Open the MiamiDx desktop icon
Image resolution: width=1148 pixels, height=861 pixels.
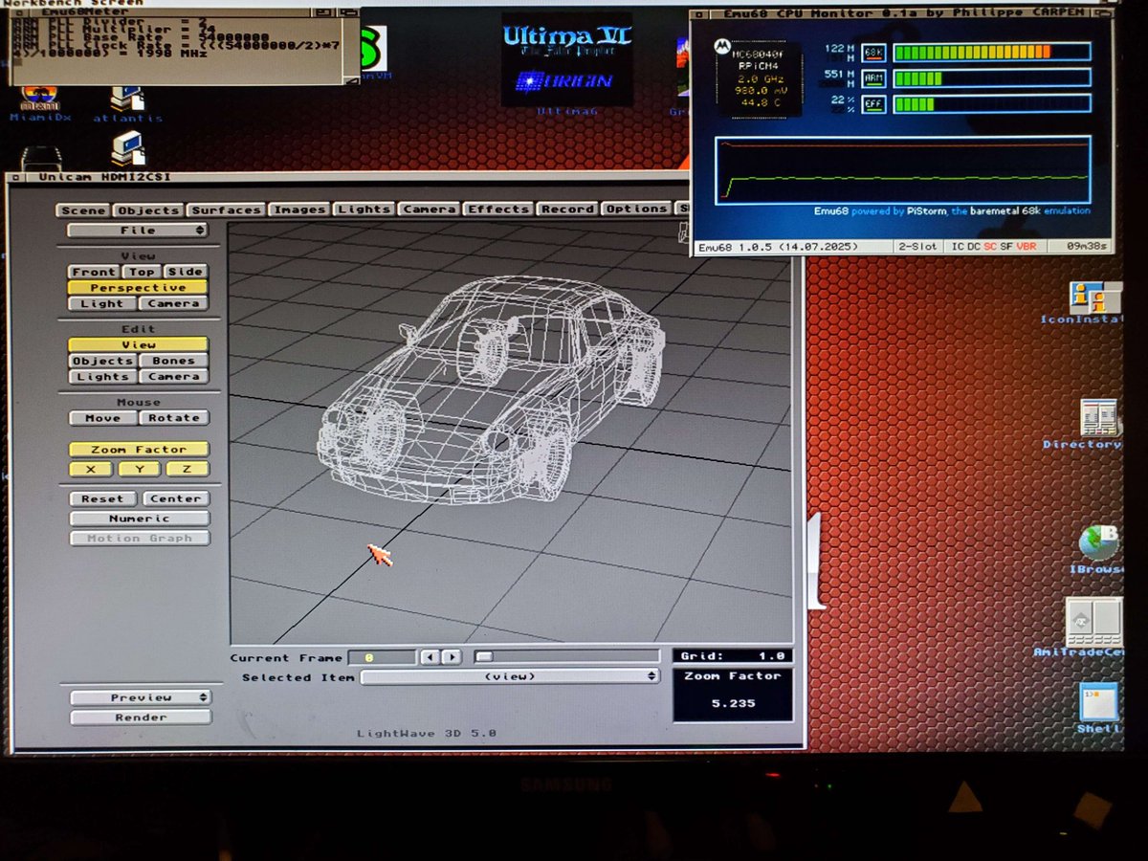40,102
